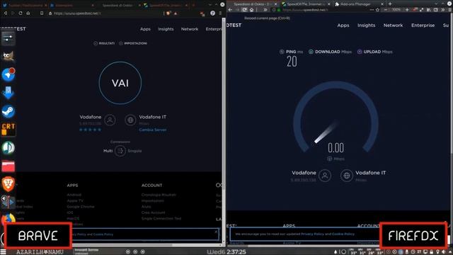This screenshot has width=453, height=255.
Task: Click the Firefox reload button
Action: pyautogui.click(x=244, y=9)
